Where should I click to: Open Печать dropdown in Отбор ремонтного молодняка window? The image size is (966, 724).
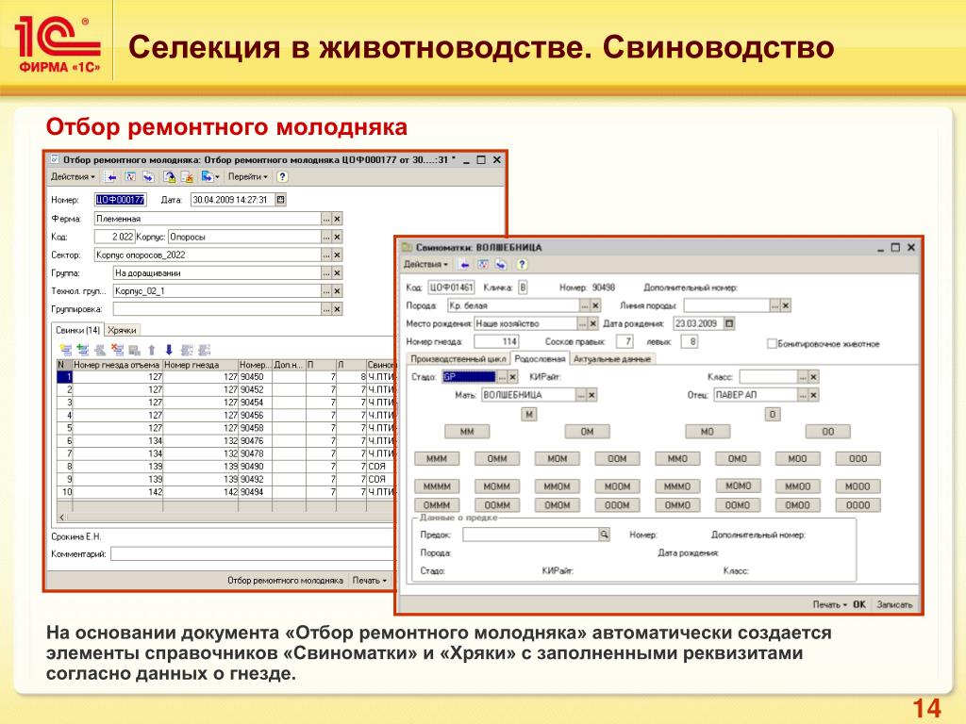click(369, 581)
